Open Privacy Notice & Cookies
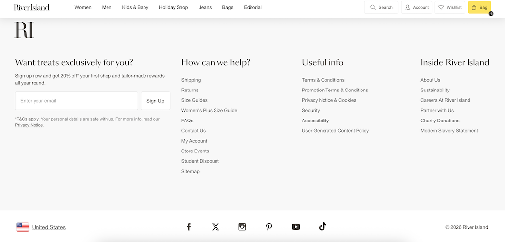505x242 pixels. 329,100
